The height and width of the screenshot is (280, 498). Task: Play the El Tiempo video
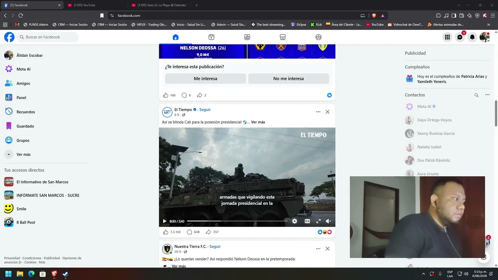[165, 221]
